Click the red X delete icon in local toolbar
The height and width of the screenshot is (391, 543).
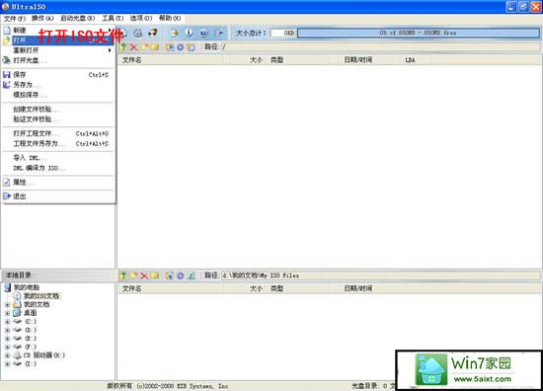tap(144, 275)
